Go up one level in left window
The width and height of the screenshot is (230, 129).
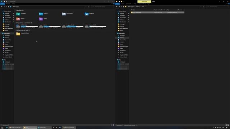(8, 7)
